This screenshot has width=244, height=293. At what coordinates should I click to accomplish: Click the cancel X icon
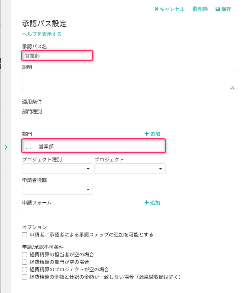(x=156, y=9)
